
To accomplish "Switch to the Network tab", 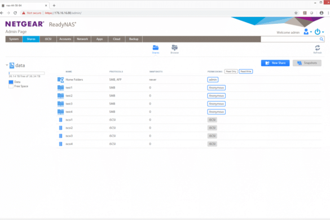I will 82,39.
